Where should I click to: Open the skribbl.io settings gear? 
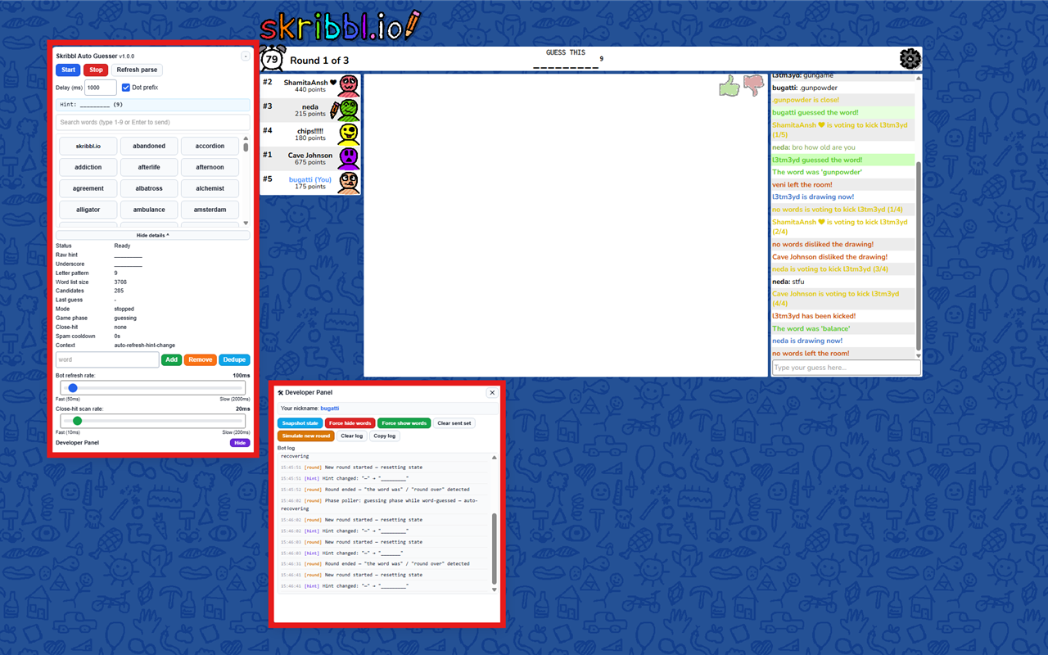pyautogui.click(x=910, y=59)
